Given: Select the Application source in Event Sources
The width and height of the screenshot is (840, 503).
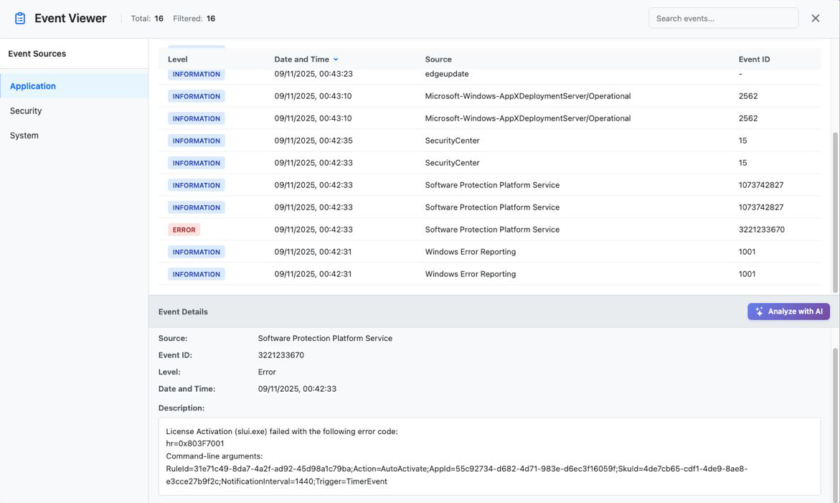Looking at the screenshot, I should pyautogui.click(x=32, y=85).
